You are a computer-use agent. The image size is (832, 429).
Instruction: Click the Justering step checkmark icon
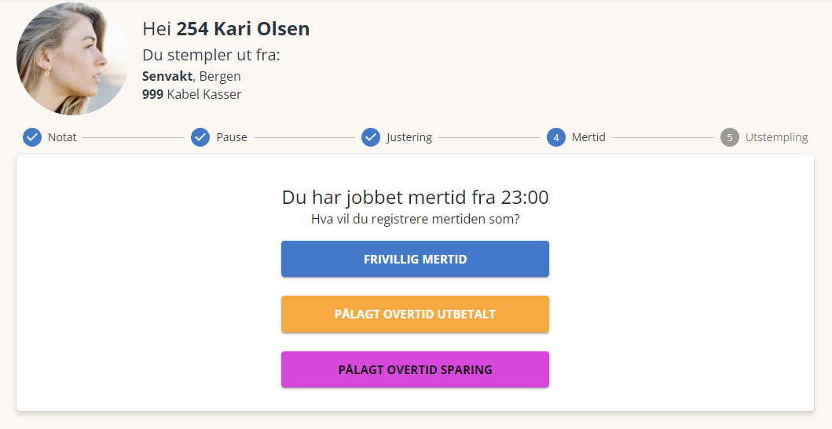tap(370, 137)
